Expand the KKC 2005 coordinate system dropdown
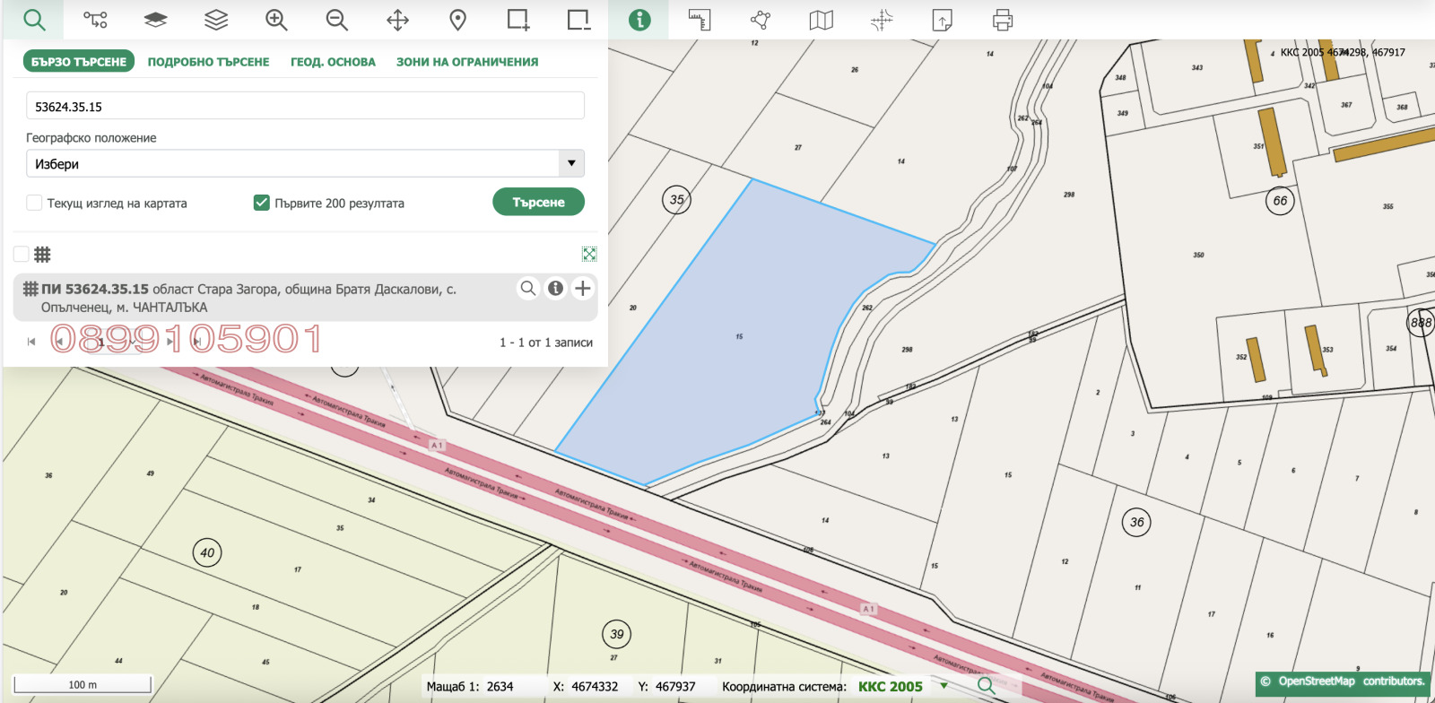Viewport: 1435px width, 703px height. pos(944,686)
